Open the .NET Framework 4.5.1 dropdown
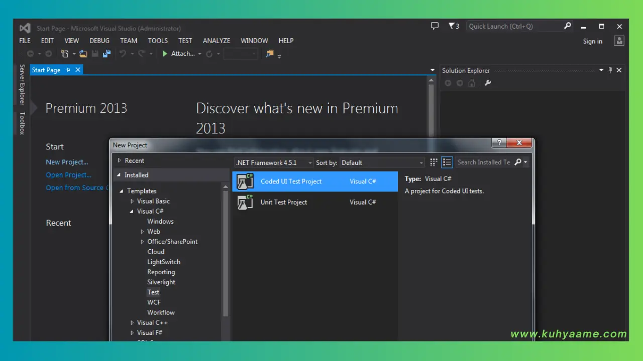This screenshot has width=643, height=361. tap(274, 163)
